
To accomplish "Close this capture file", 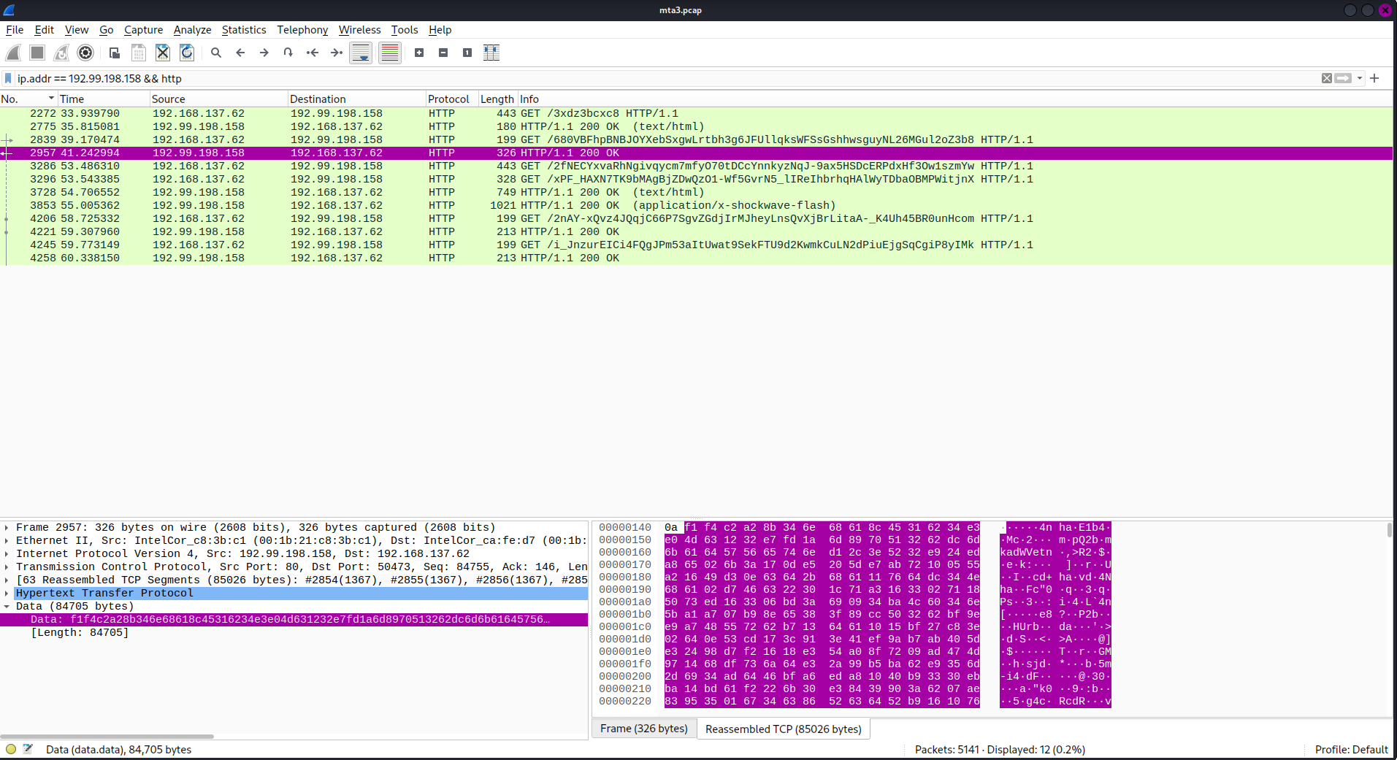I will (x=163, y=53).
